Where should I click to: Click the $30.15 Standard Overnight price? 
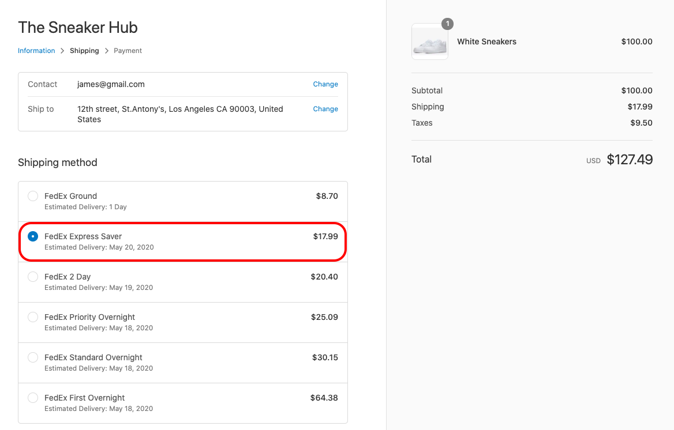[325, 358]
